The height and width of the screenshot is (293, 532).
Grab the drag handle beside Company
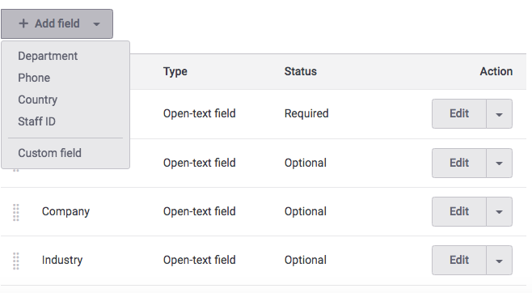pyautogui.click(x=16, y=213)
